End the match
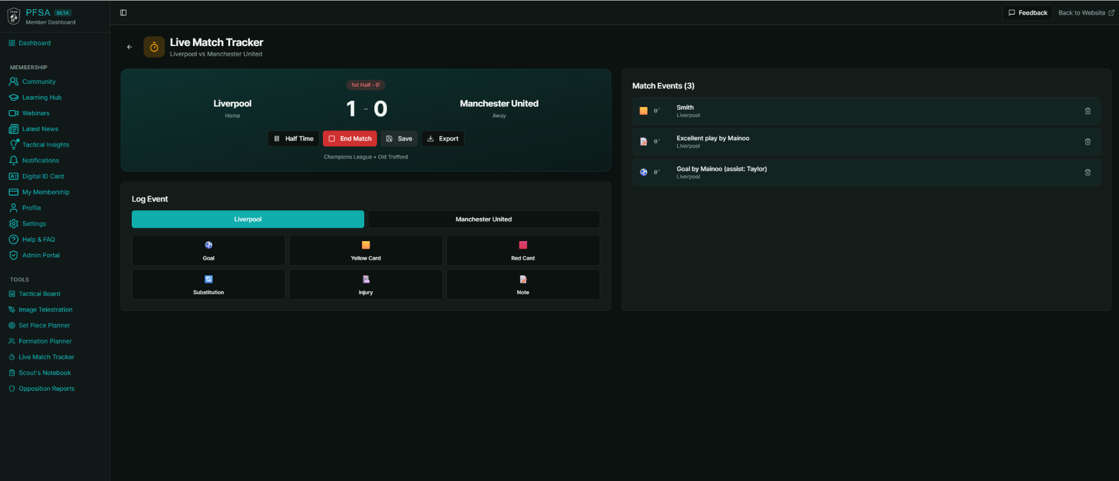Image resolution: width=1119 pixels, height=481 pixels. [x=350, y=139]
